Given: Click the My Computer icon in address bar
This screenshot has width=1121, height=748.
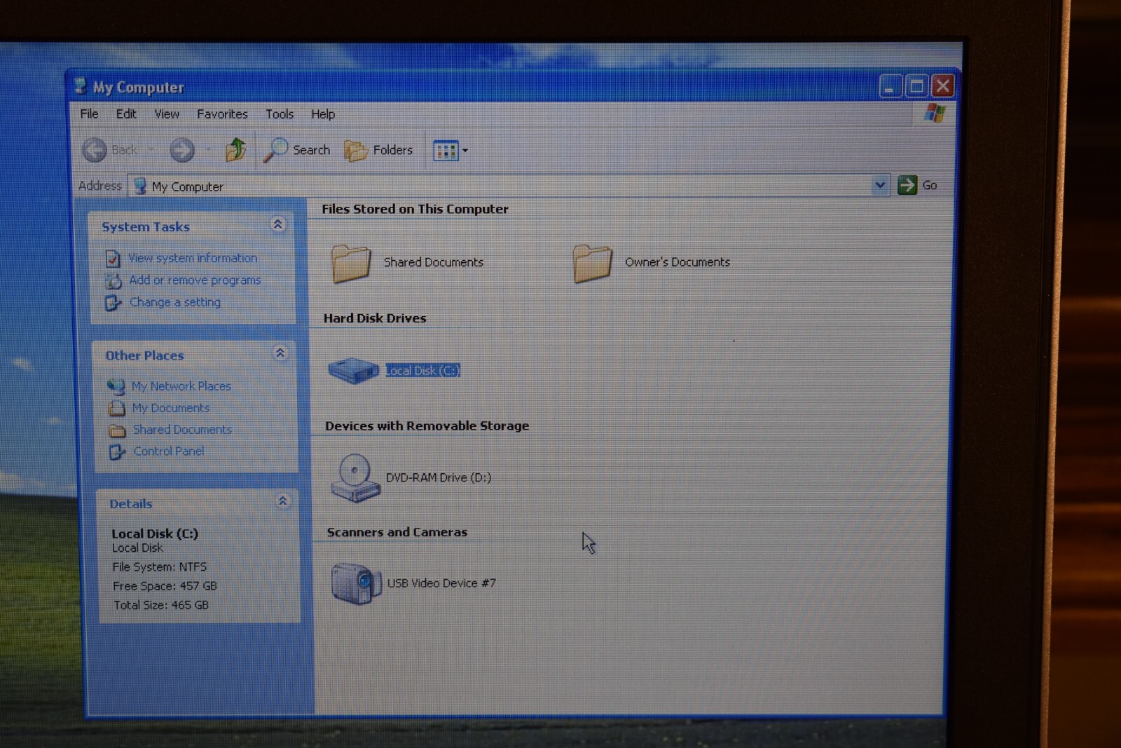Looking at the screenshot, I should pyautogui.click(x=140, y=186).
